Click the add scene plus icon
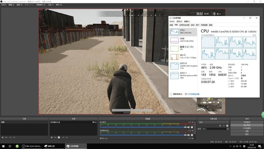264x149 pixels. 2,137
